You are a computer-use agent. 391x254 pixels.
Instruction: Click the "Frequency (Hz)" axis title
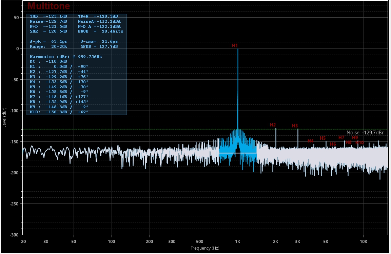coord(205,248)
